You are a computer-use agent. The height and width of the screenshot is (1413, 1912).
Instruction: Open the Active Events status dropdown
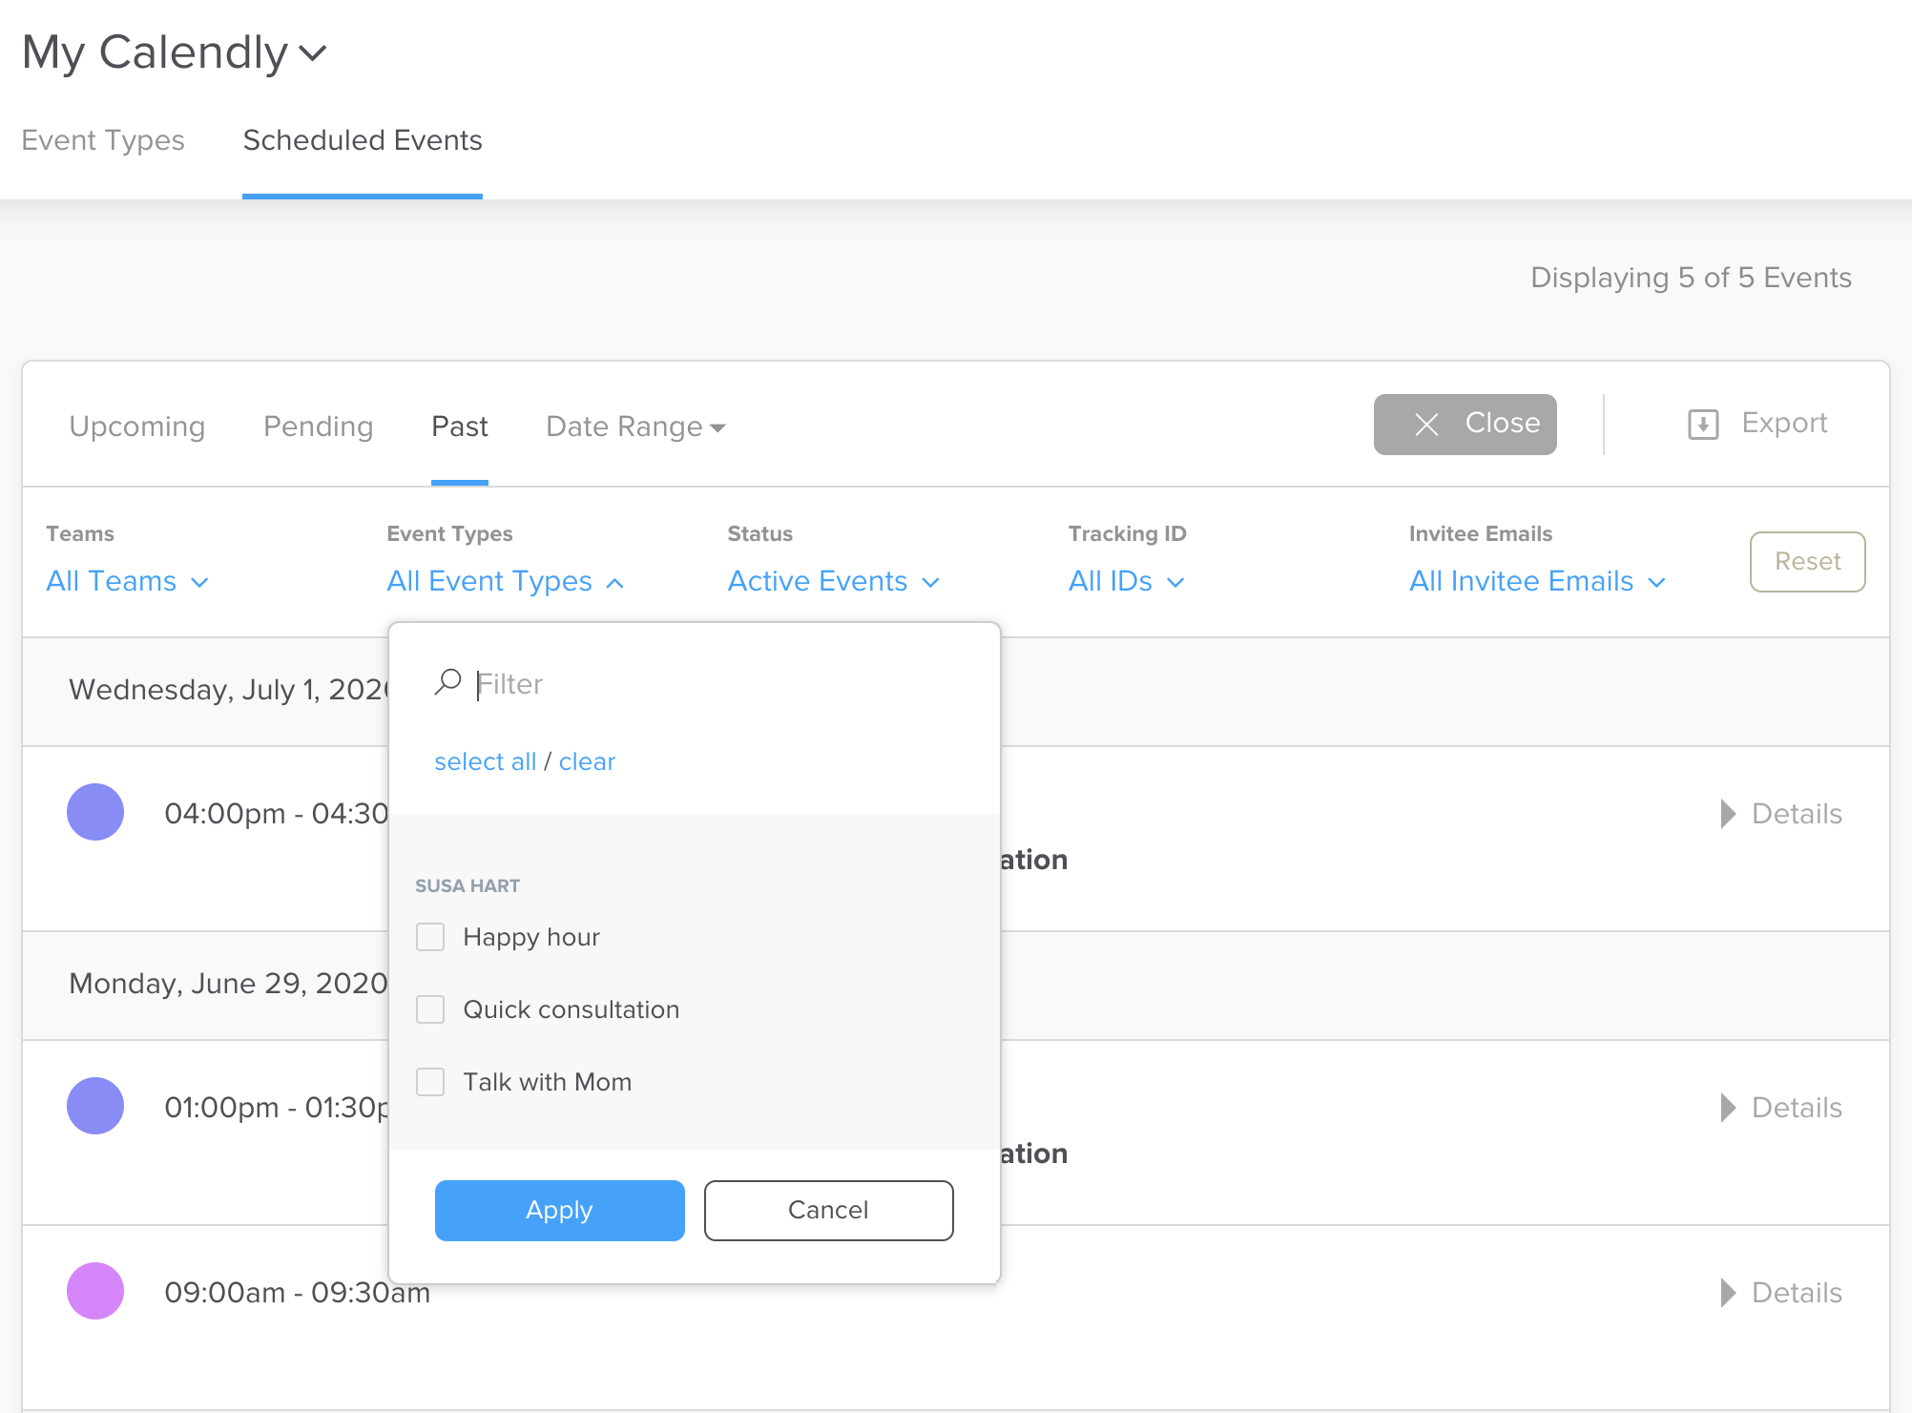tap(832, 581)
